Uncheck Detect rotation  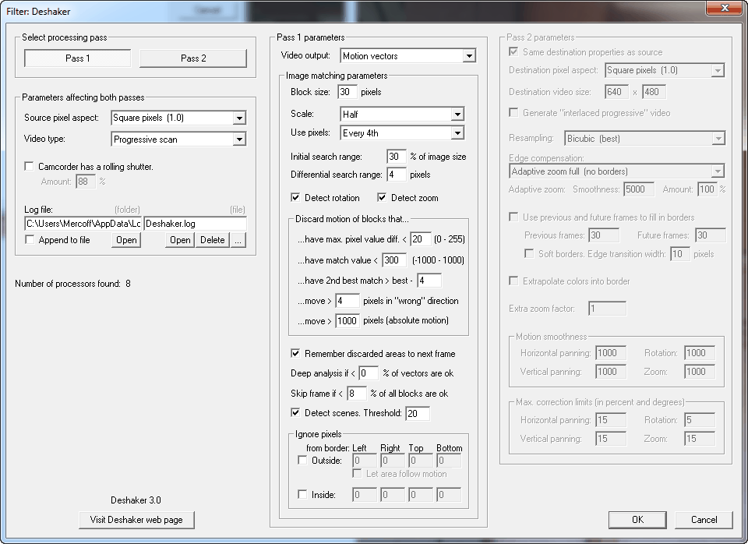point(295,197)
